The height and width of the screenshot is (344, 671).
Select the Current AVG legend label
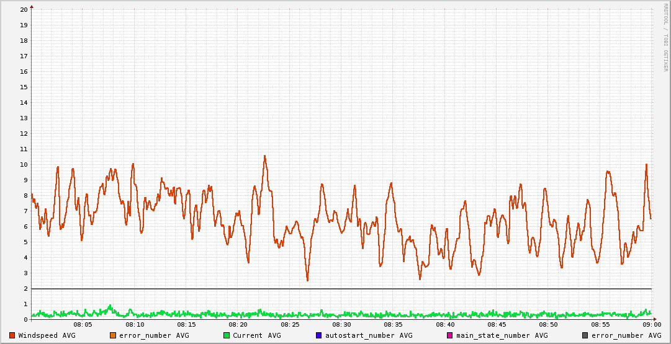[x=256, y=335]
